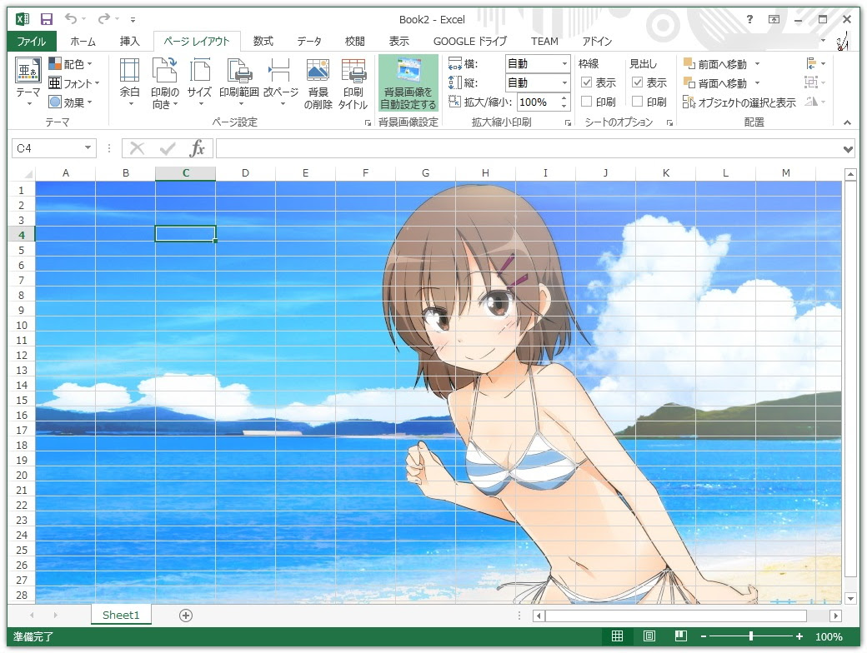867x653 pixels.
Task: Toggle 枠線 印刷 (gridlines print) checkbox
Action: pos(587,102)
